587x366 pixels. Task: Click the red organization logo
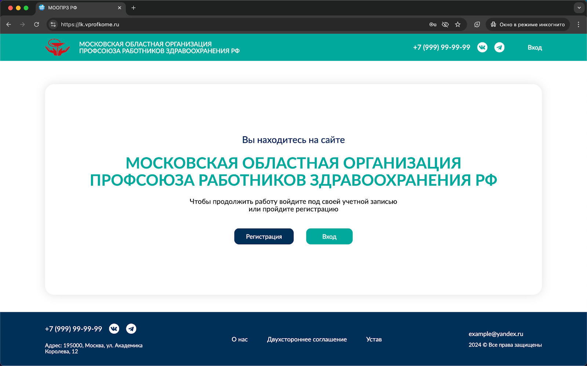pyautogui.click(x=57, y=47)
